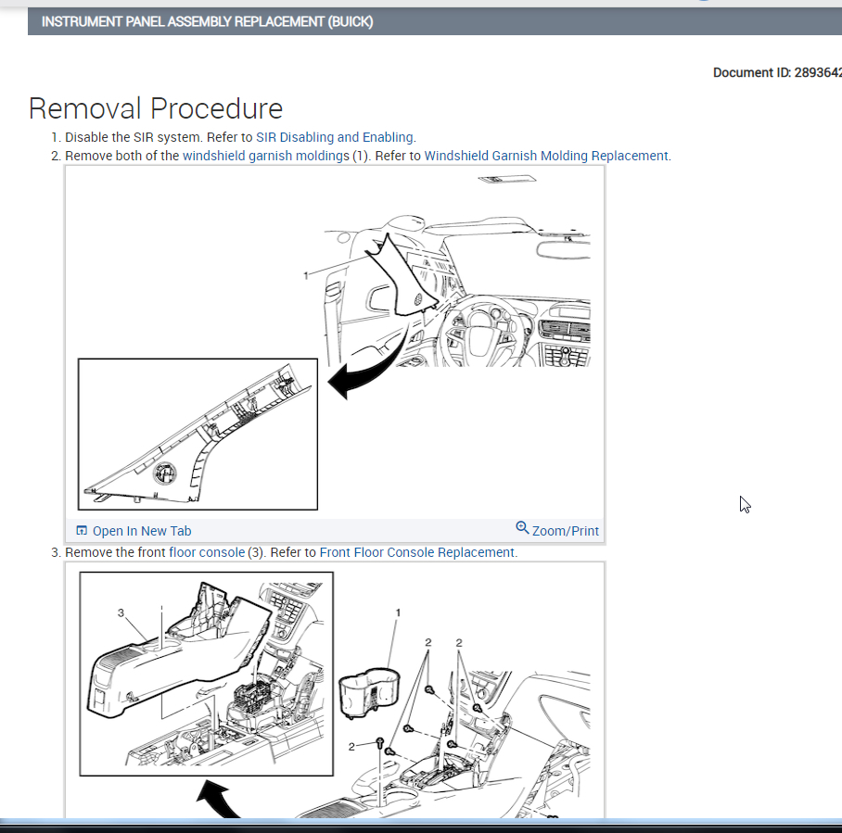The height and width of the screenshot is (833, 842).
Task: Click step 3 'Remove the front' text
Action: pyautogui.click(x=116, y=553)
